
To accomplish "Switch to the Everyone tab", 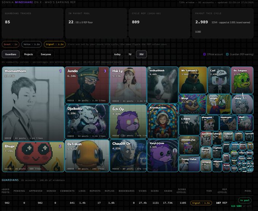I will click(46, 54).
